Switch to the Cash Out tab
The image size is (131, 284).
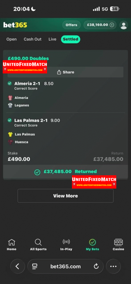coord(33,39)
